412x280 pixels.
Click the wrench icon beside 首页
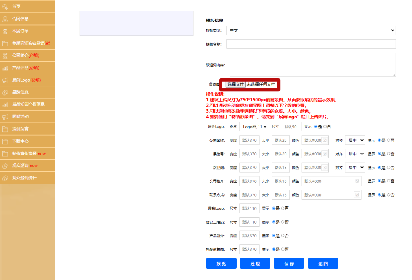5,6
